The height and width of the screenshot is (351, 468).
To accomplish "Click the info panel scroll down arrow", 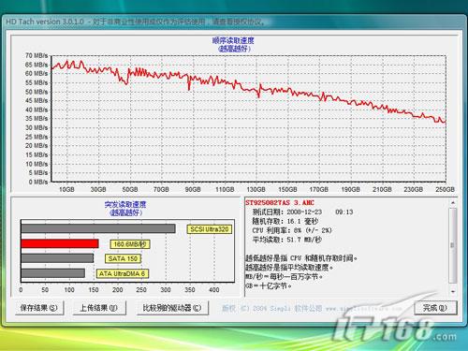I will click(x=453, y=291).
